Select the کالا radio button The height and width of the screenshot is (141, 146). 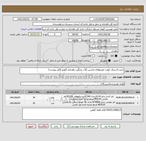click(x=116, y=56)
